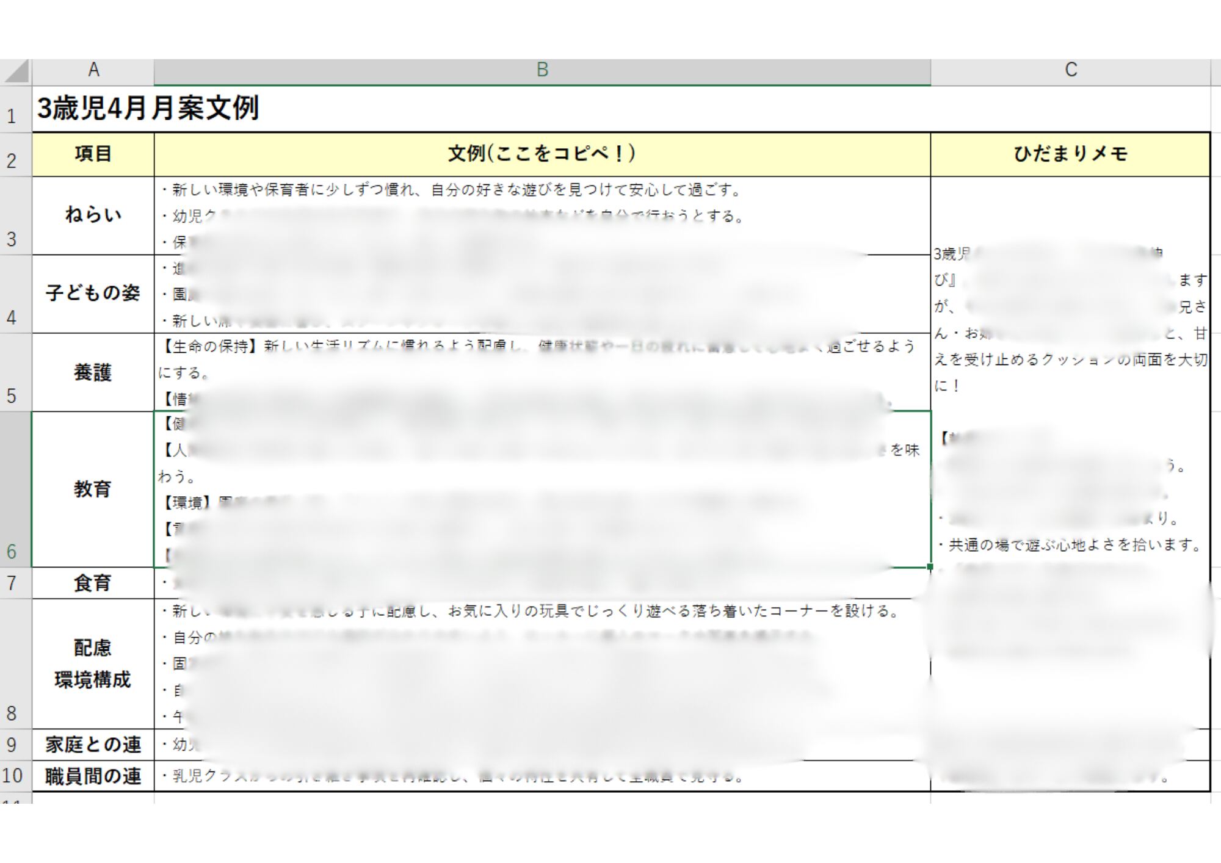Click the fill handle of selected cell
Viewport: 1221px width, 863px height.
click(x=930, y=567)
